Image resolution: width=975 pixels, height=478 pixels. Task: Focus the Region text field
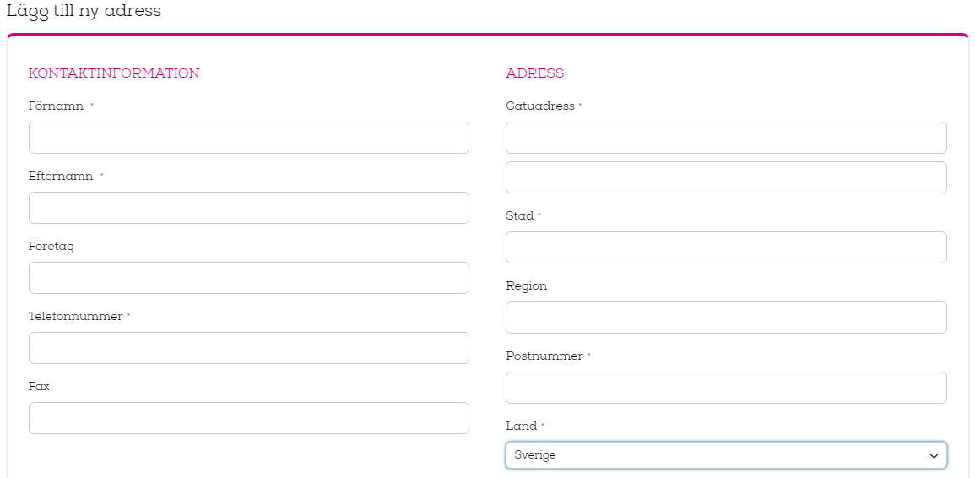(726, 318)
